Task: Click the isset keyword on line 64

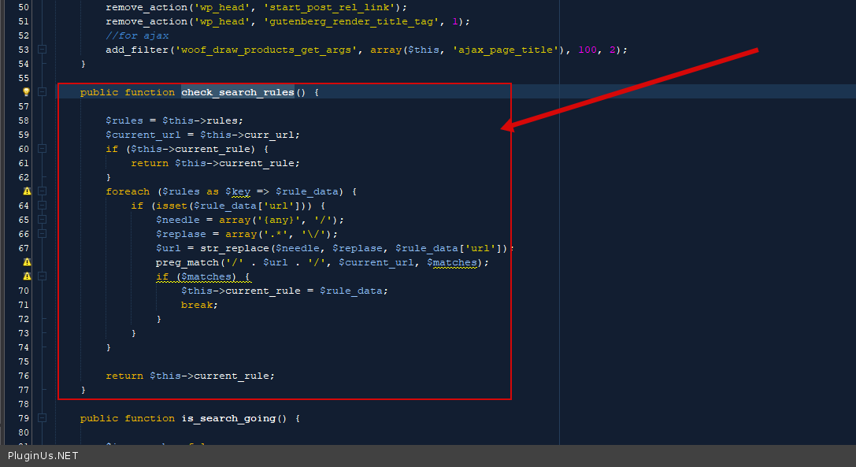Action: tap(172, 206)
